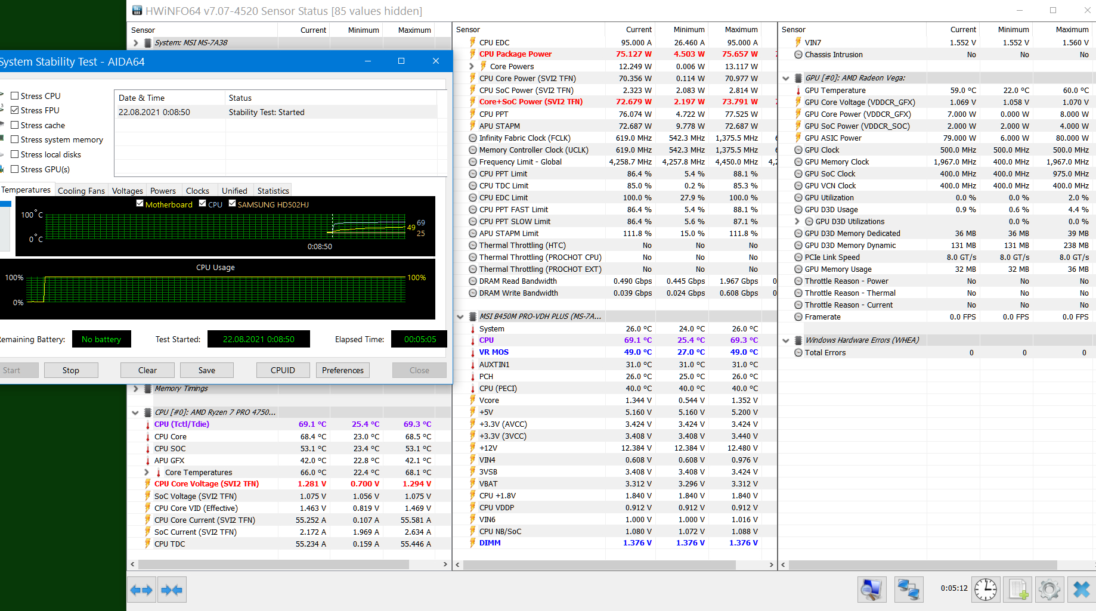Image resolution: width=1096 pixels, height=611 pixels.
Task: Click the shrink layout arrows icon
Action: pos(172,590)
